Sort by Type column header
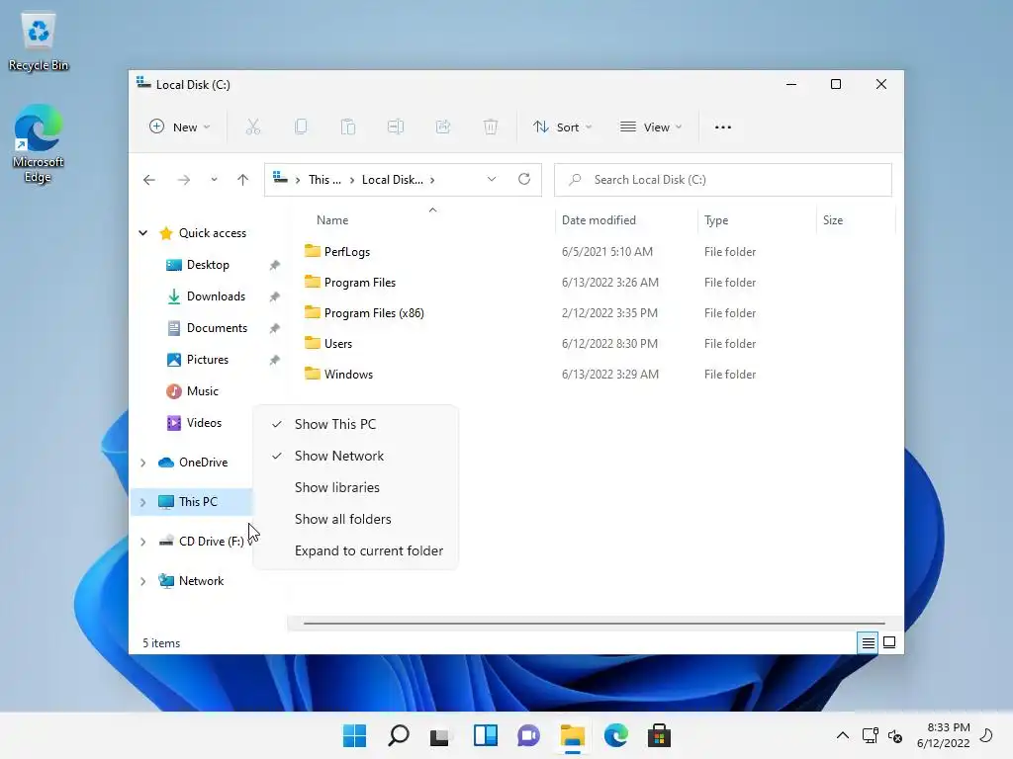The height and width of the screenshot is (759, 1013). [716, 220]
